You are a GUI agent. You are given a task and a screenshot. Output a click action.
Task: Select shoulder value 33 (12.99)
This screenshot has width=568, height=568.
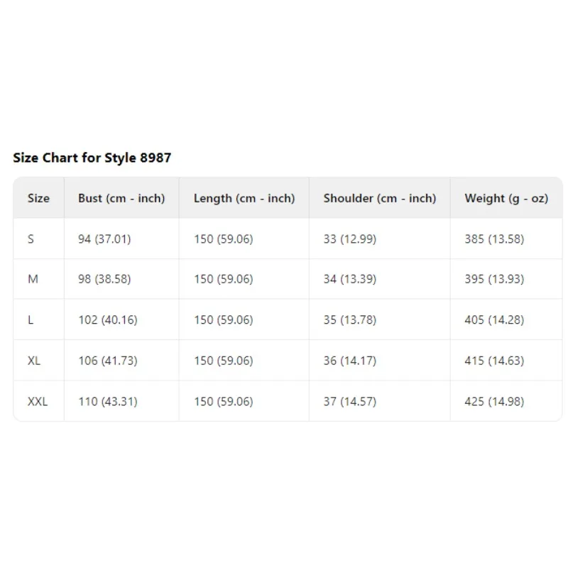pyautogui.click(x=350, y=239)
